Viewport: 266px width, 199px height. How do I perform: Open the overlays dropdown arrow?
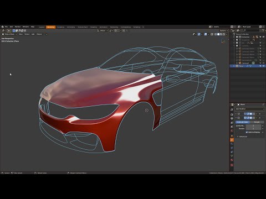pyautogui.click(x=208, y=34)
